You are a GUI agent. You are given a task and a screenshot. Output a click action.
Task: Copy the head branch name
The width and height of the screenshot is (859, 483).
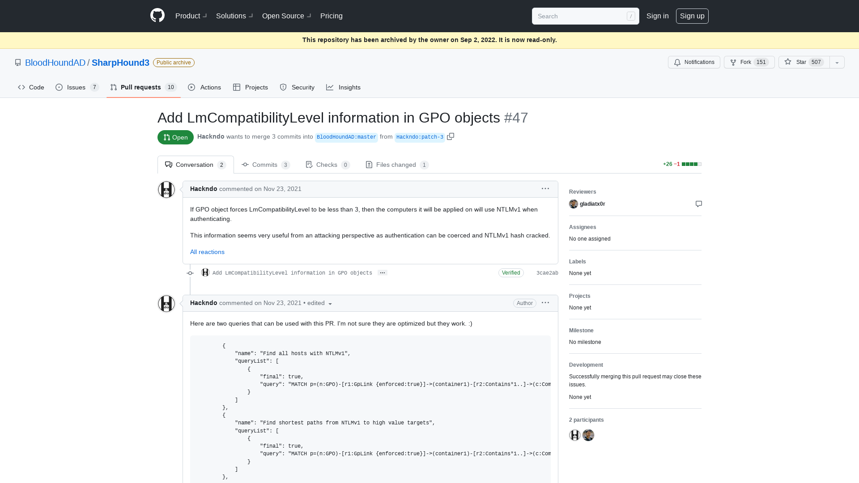pos(451,136)
